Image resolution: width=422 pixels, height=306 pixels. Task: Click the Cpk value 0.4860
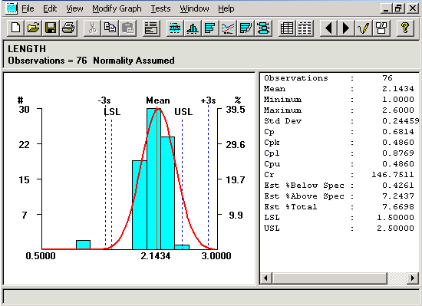[x=398, y=142]
